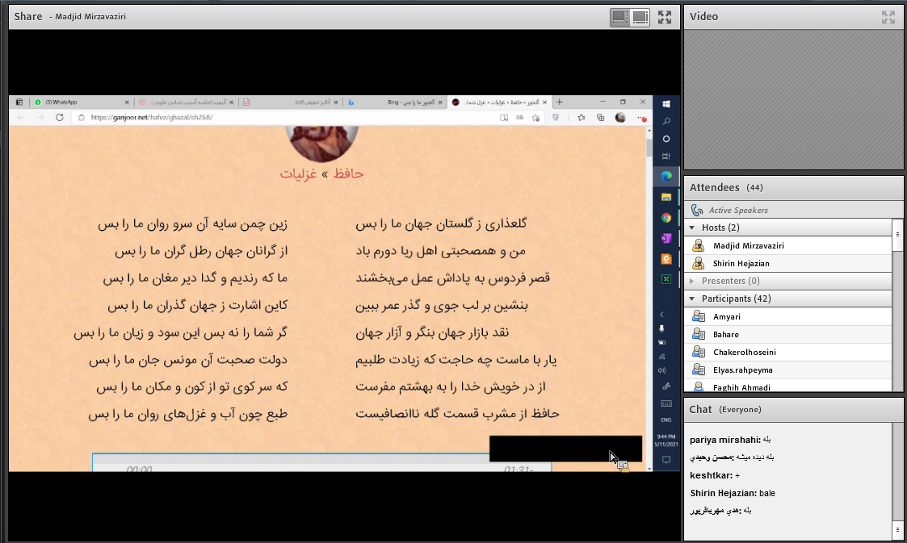Screen dimensions: 907x543
Task: Click the browser profile avatar
Action: 620,118
